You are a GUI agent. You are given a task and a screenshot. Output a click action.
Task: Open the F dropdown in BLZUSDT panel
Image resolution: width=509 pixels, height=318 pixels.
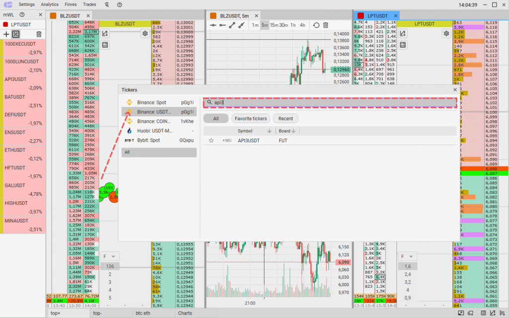(109, 256)
